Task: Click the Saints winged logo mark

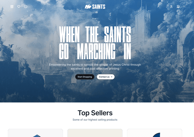Action: (88, 7)
